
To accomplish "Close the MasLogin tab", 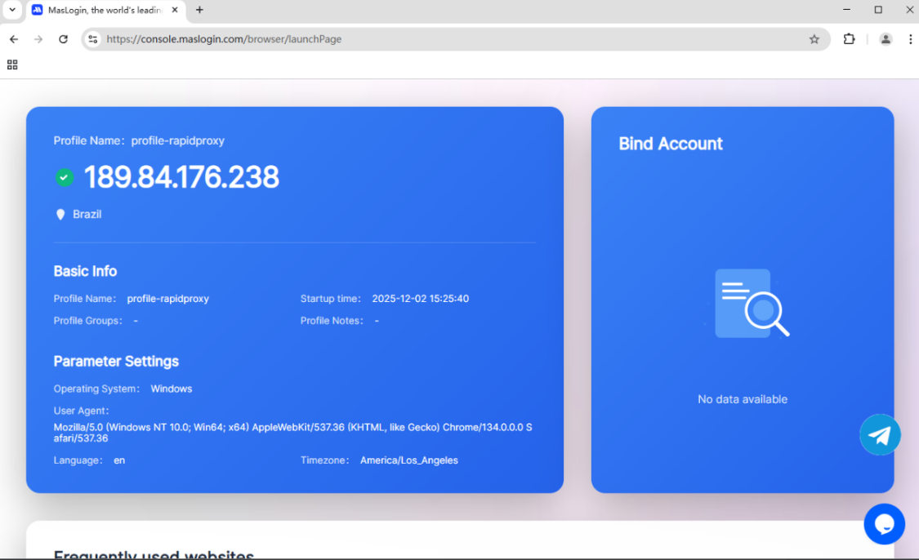I will click(x=175, y=10).
